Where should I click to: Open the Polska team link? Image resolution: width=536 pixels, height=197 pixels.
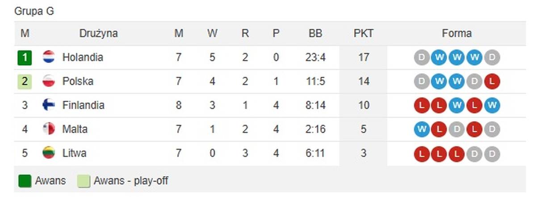(78, 82)
